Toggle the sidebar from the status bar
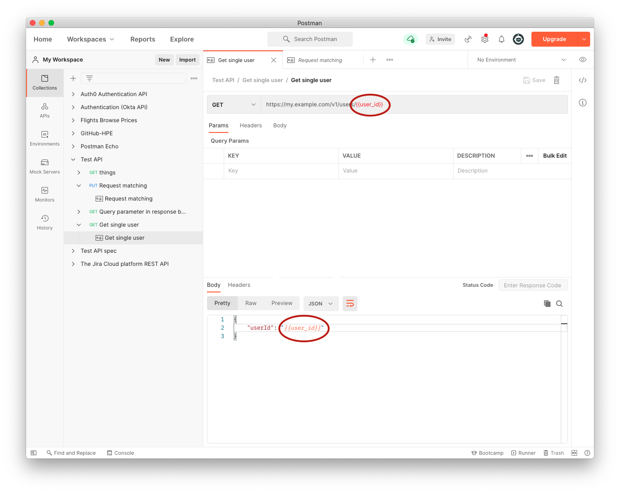The image size is (620, 493). [34, 453]
